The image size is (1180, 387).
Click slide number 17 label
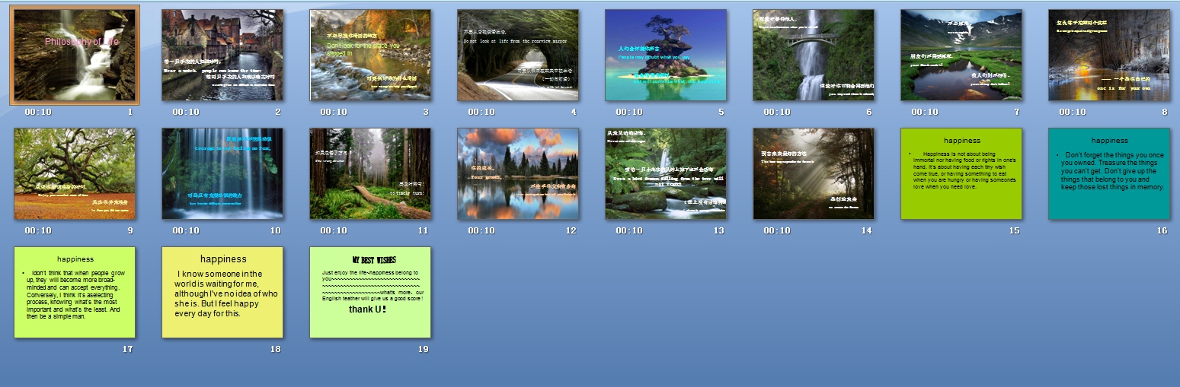[127, 349]
